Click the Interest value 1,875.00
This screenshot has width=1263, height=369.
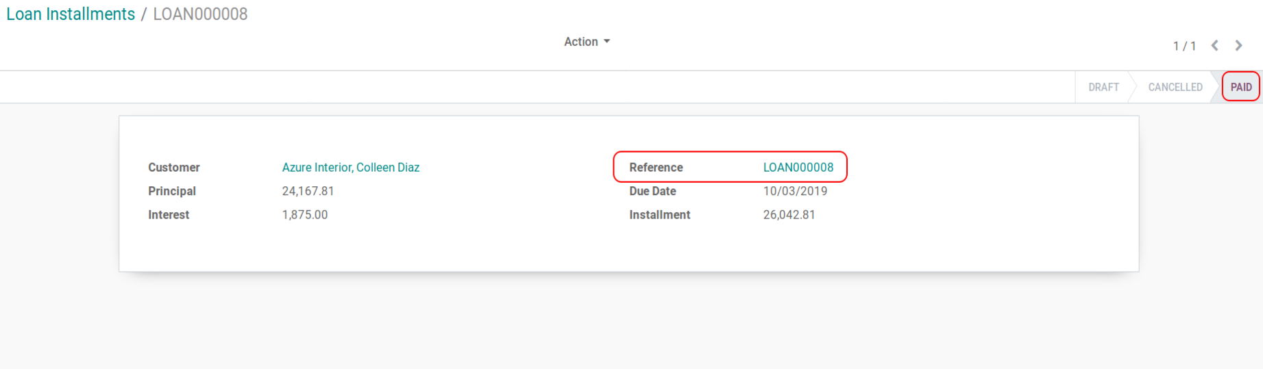click(x=304, y=215)
